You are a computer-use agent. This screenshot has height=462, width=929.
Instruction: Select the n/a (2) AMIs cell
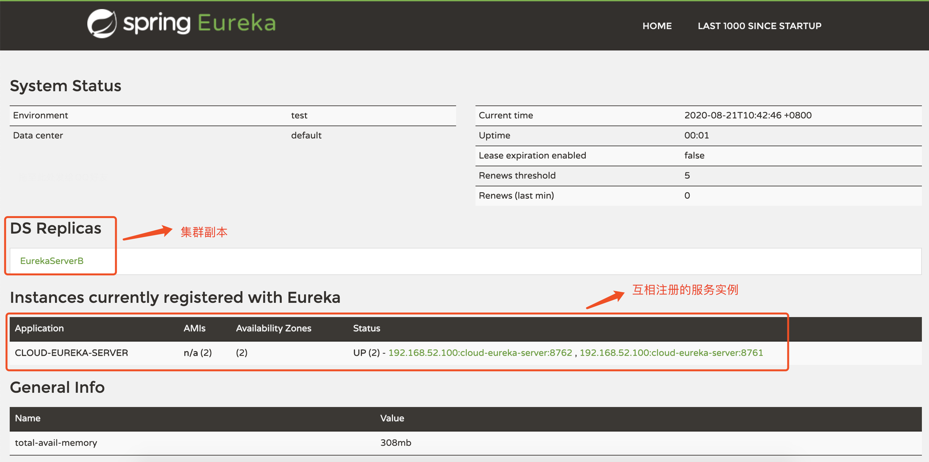click(x=198, y=353)
